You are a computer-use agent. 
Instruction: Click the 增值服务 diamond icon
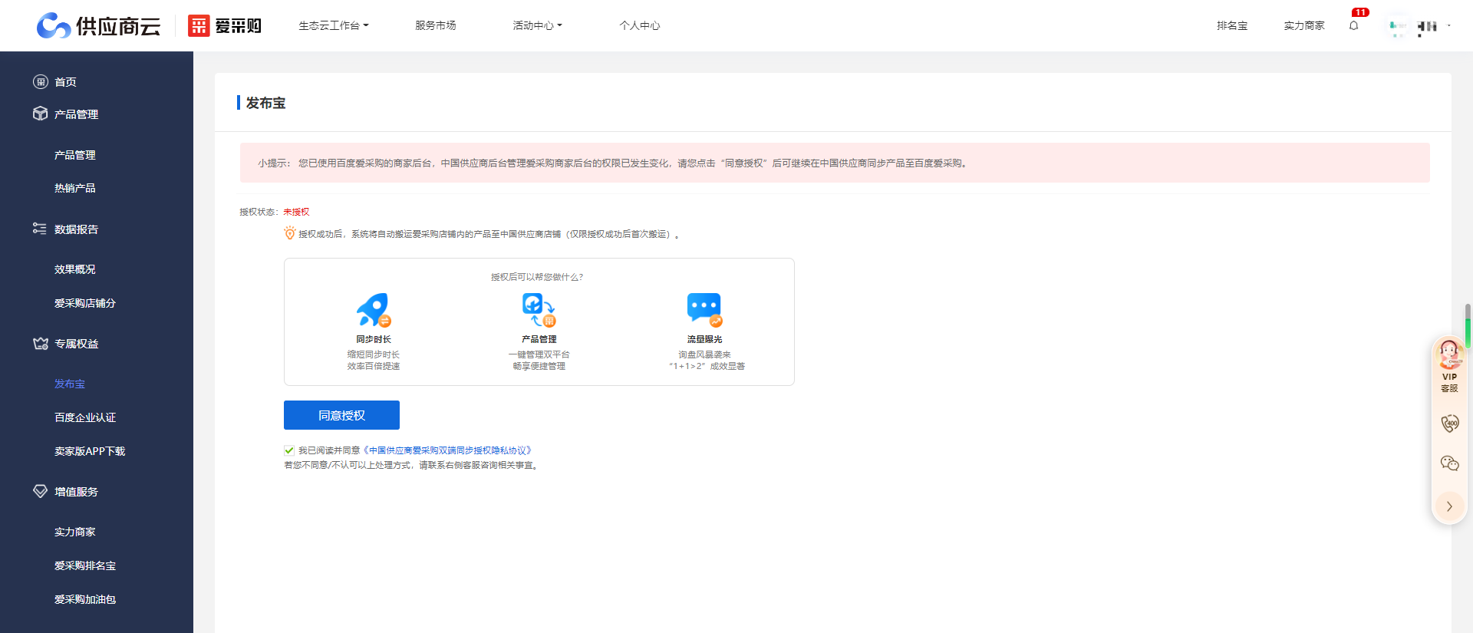coord(41,491)
